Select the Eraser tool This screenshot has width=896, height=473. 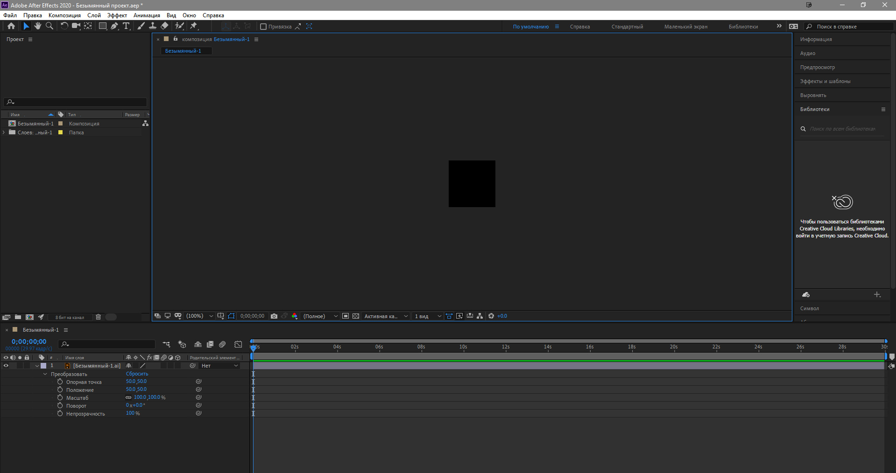tap(165, 26)
